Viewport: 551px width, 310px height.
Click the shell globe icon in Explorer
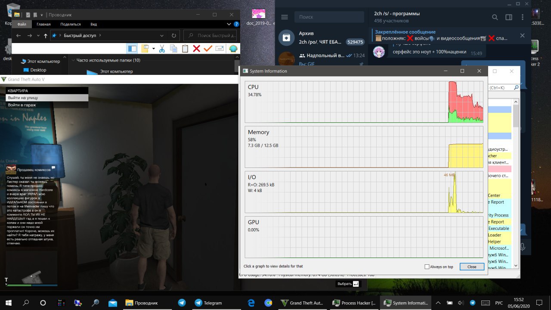tap(233, 49)
